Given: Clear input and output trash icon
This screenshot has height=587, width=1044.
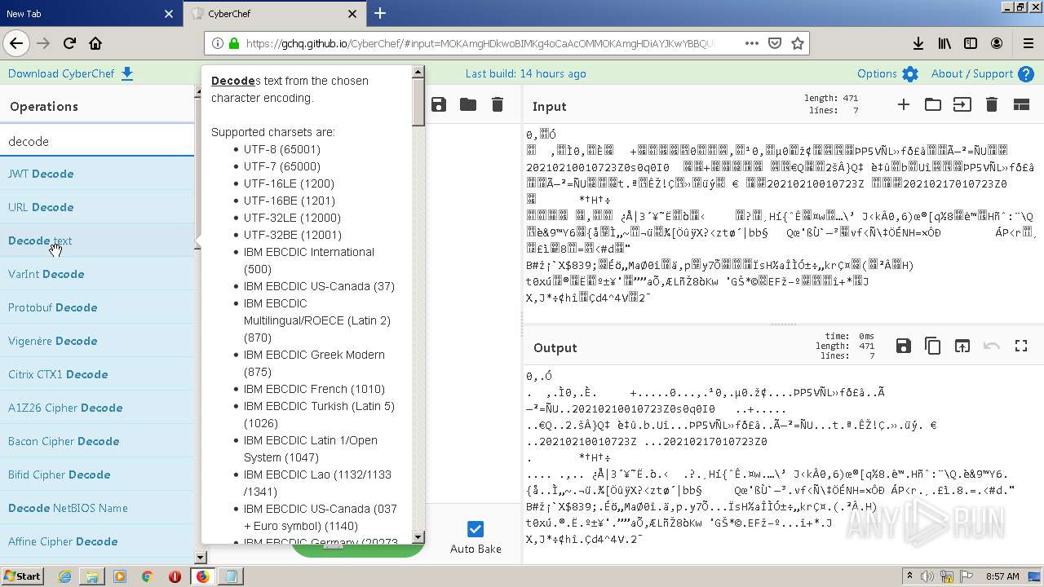Looking at the screenshot, I should 992,104.
